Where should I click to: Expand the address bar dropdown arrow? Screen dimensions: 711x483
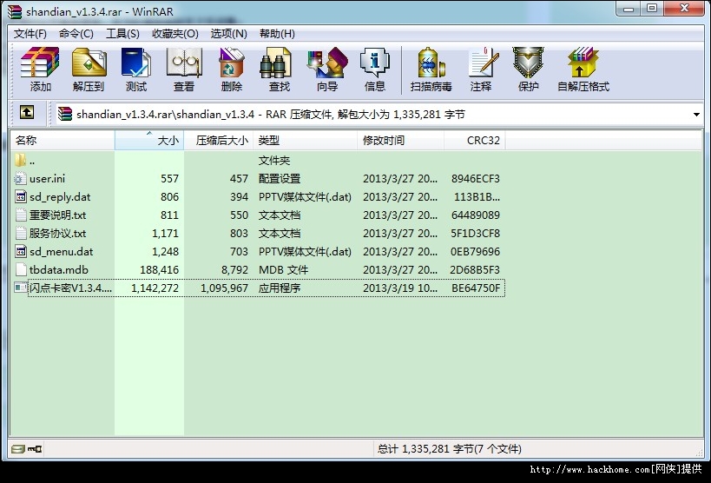coord(696,115)
